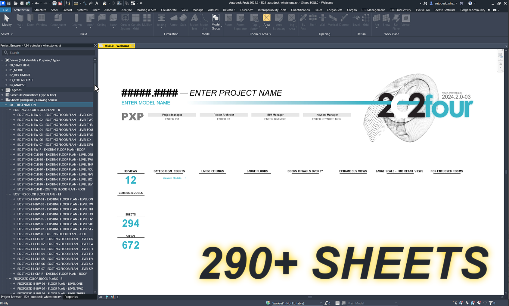Image resolution: width=509 pixels, height=306 pixels.
Task: Click the Editable Only icon next to Workset
Action: (x=327, y=303)
